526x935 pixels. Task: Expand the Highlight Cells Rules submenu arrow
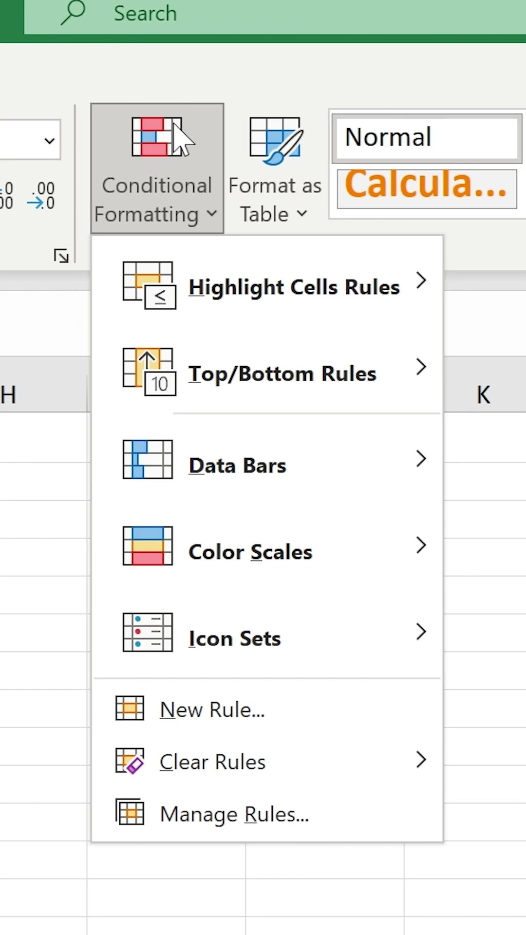(421, 280)
